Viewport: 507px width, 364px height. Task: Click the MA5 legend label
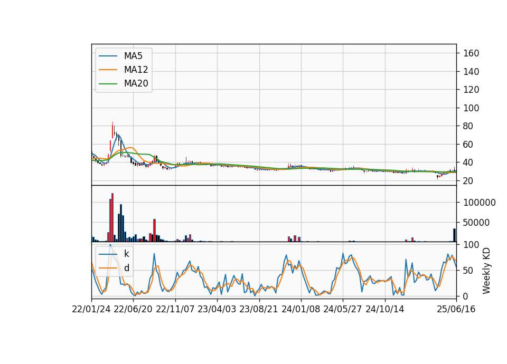coord(133,56)
